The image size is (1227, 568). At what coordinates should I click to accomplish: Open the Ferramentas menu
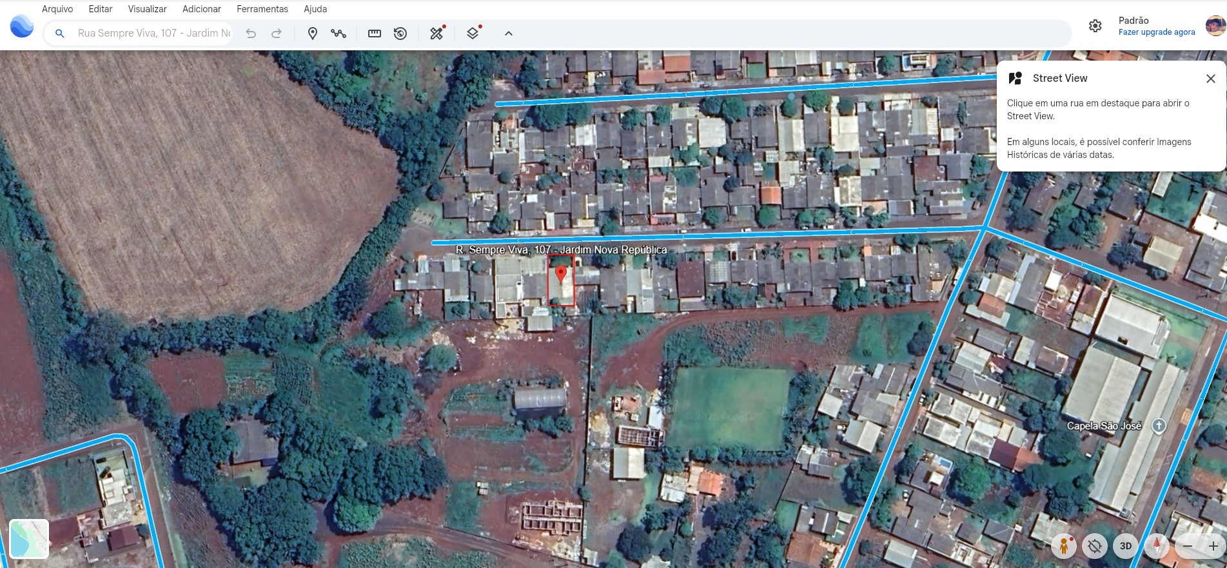click(262, 9)
